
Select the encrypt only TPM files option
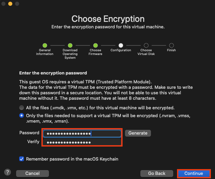pos(22,116)
